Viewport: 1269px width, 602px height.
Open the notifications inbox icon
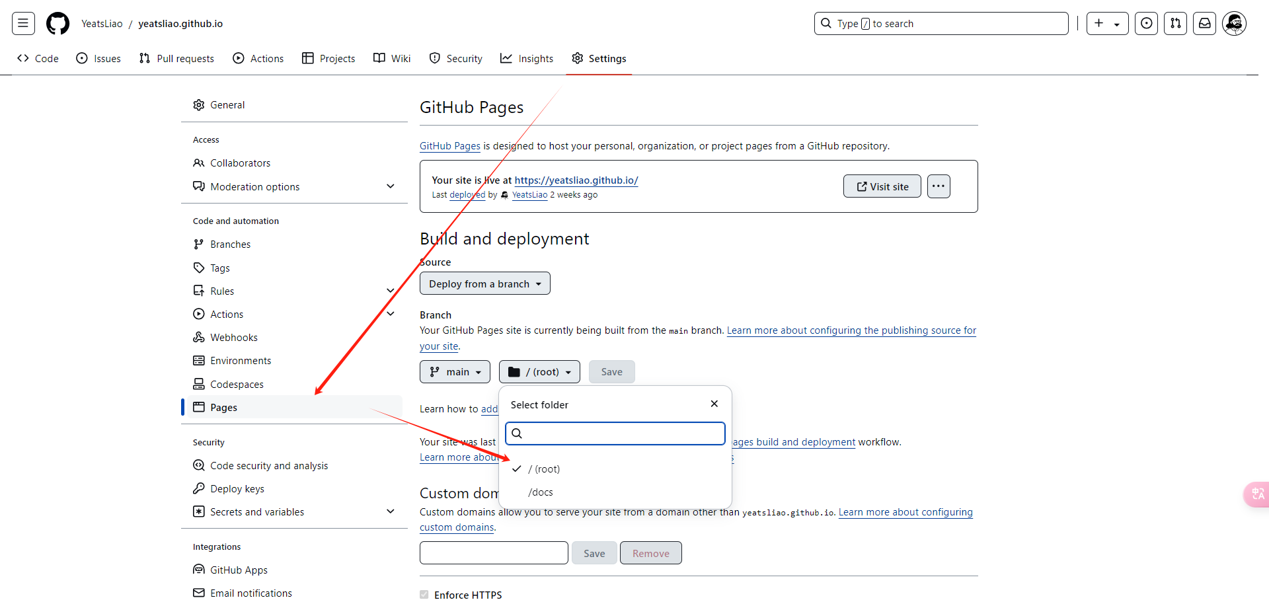coord(1204,24)
